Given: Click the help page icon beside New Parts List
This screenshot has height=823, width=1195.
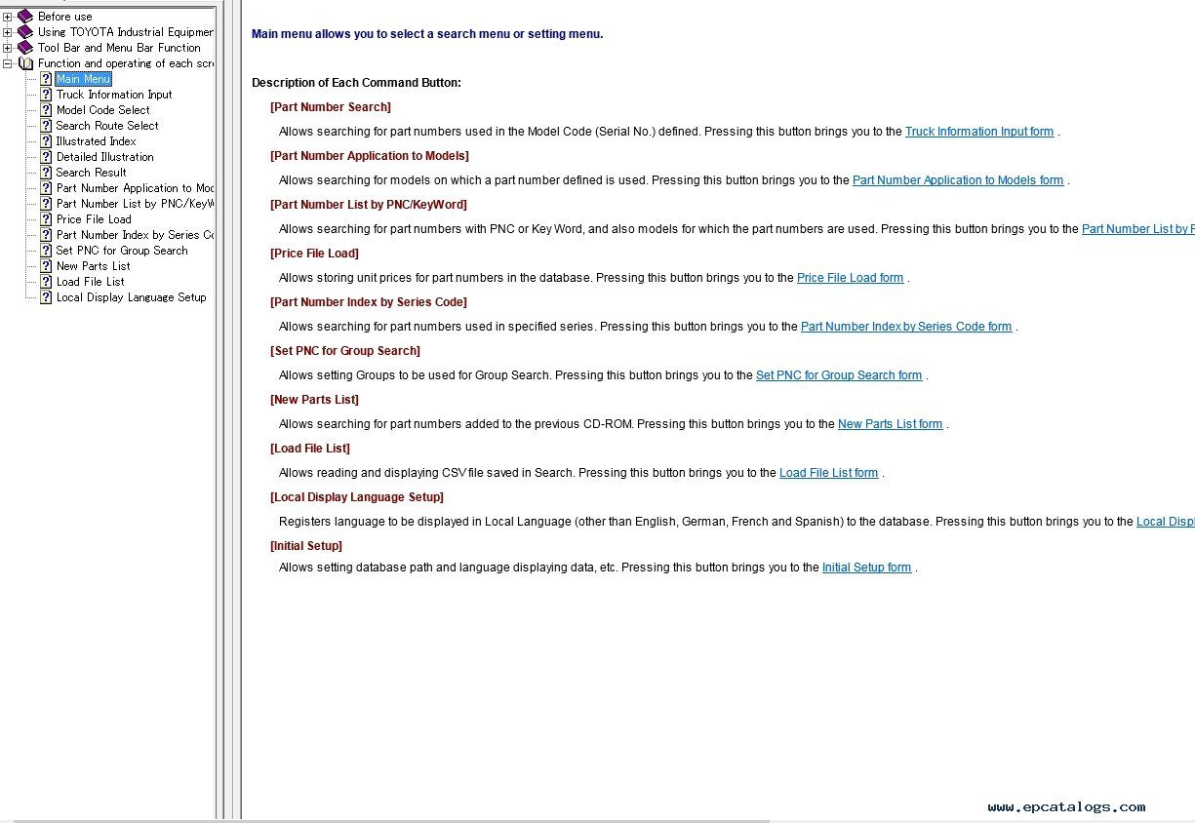Looking at the screenshot, I should [x=46, y=266].
